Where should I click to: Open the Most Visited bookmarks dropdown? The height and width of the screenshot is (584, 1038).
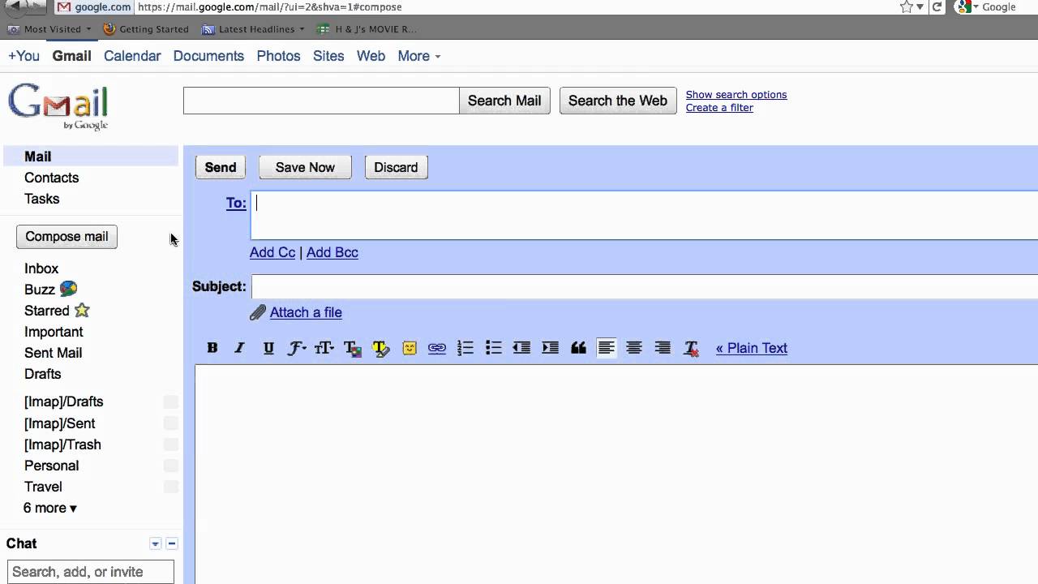click(x=49, y=29)
